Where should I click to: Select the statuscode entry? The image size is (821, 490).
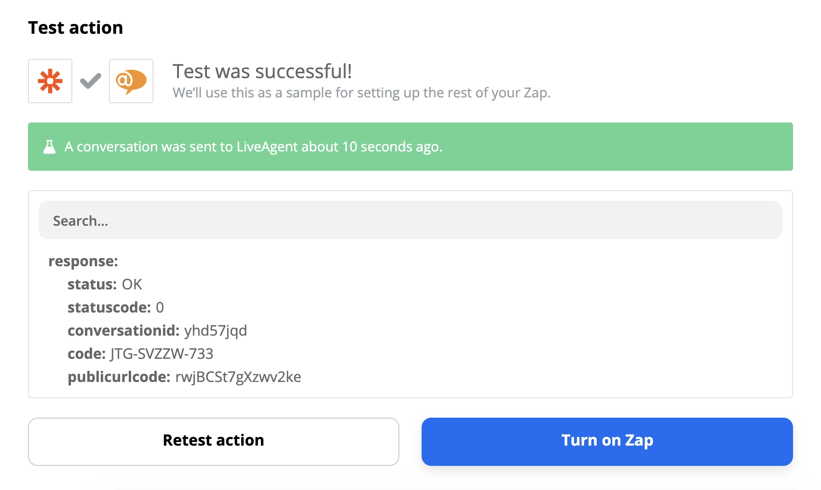[115, 307]
